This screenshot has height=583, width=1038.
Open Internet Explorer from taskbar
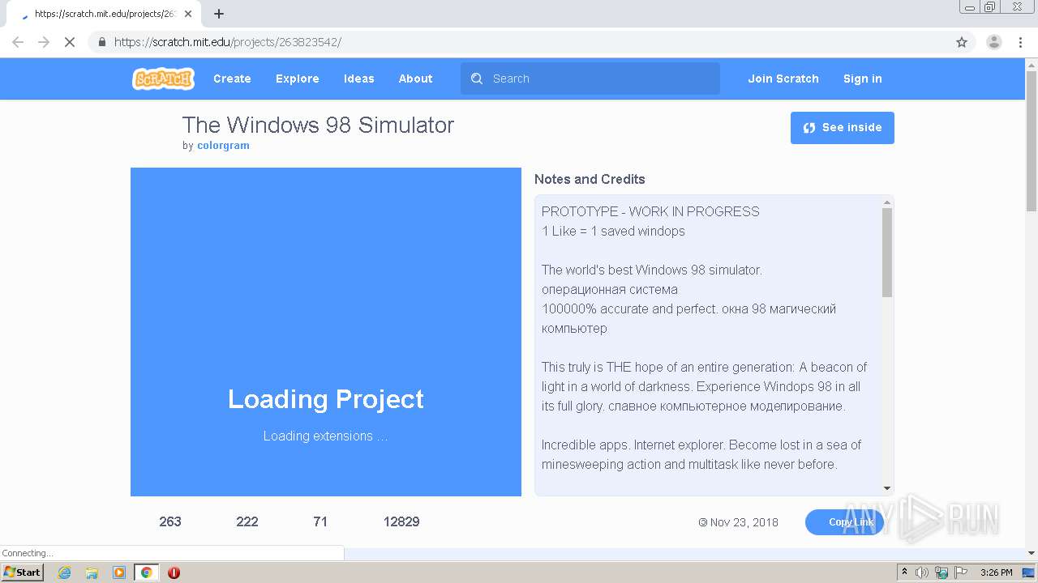(64, 572)
